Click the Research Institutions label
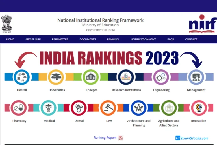Viewport: 217px width, 145px height. [x=126, y=90]
